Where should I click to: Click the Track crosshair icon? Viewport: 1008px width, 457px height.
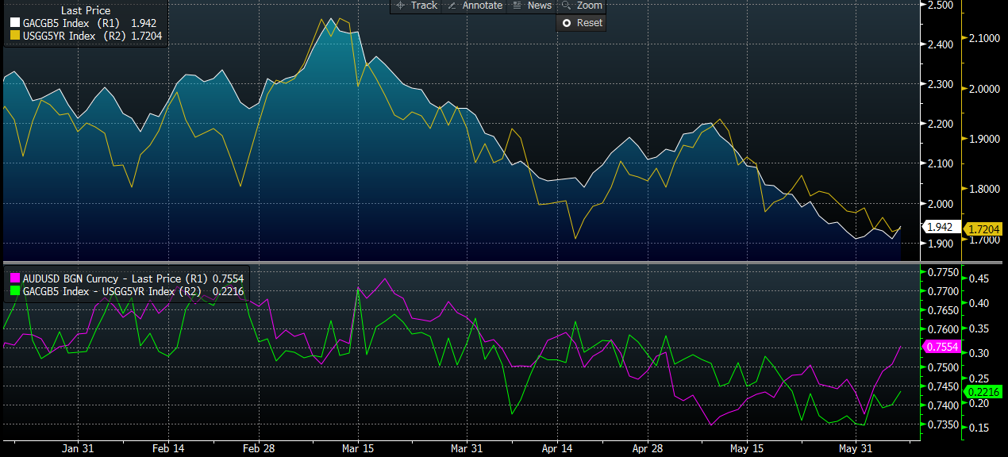pos(399,6)
